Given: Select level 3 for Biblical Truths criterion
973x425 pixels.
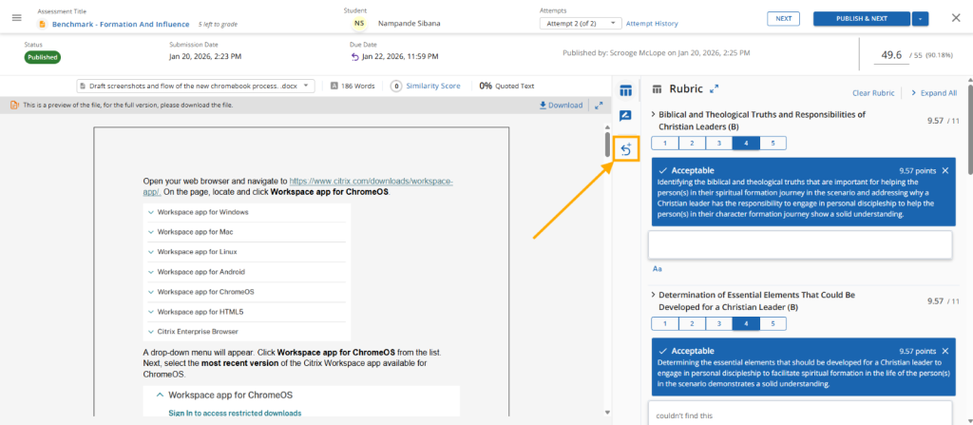Looking at the screenshot, I should point(719,143).
